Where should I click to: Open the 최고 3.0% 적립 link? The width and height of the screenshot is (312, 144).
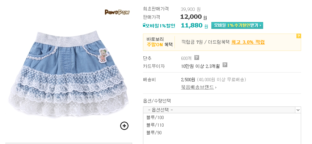[x=248, y=42]
